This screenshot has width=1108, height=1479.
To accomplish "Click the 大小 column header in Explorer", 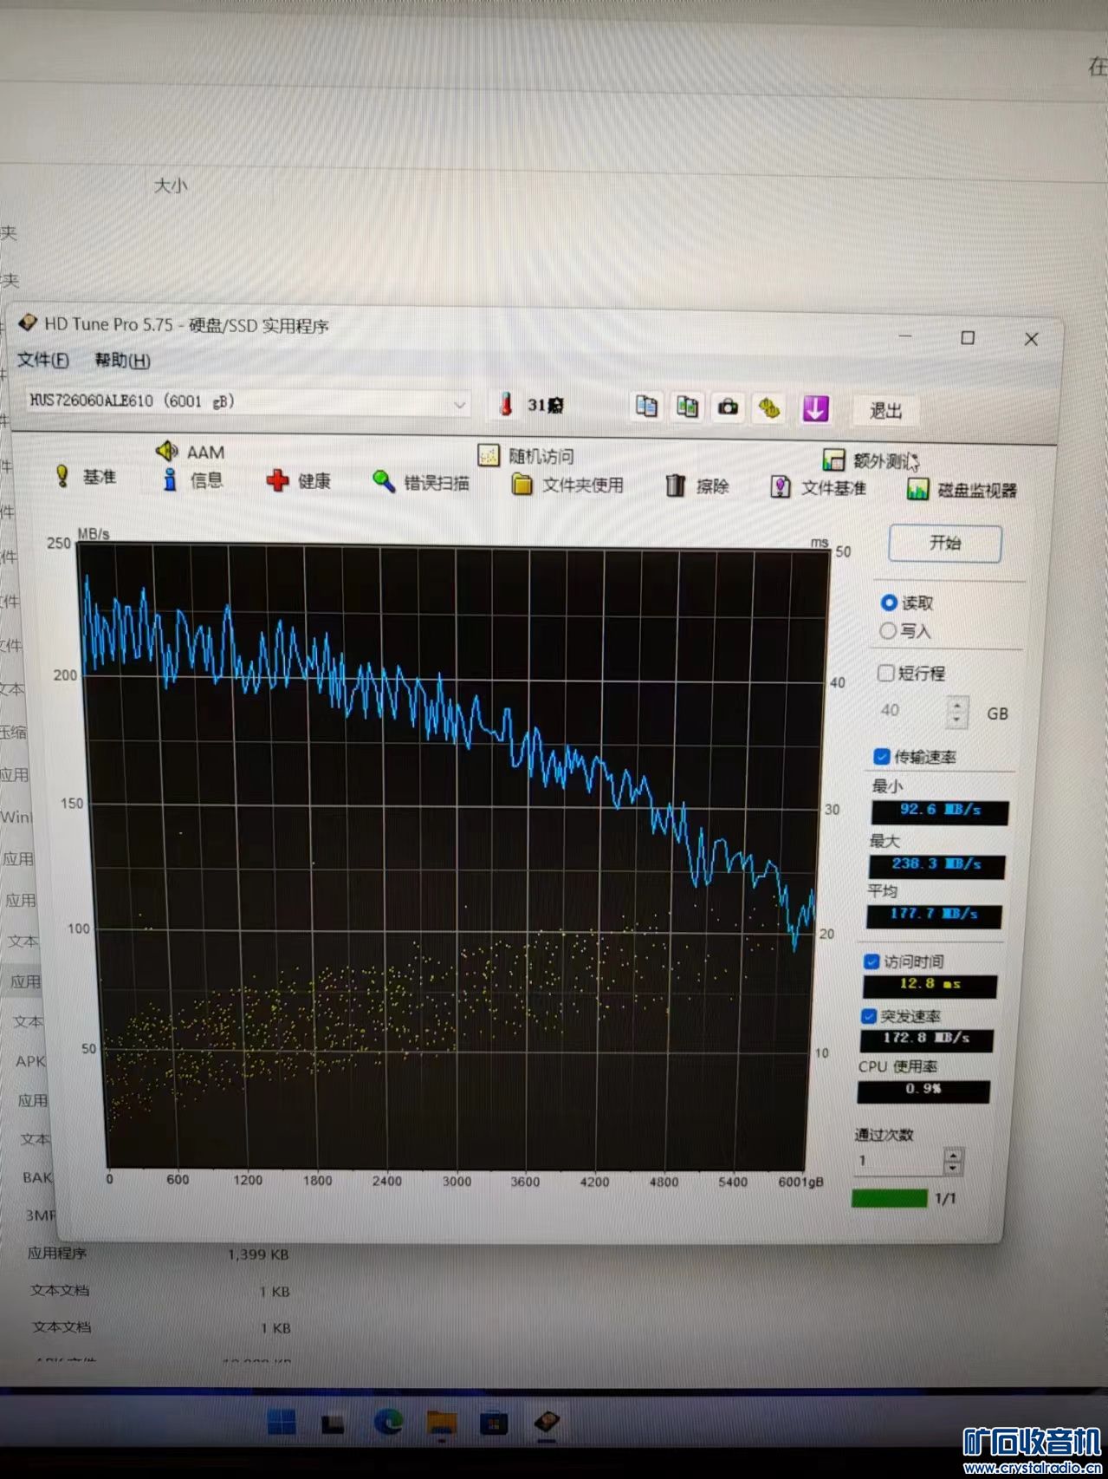I will pyautogui.click(x=170, y=185).
